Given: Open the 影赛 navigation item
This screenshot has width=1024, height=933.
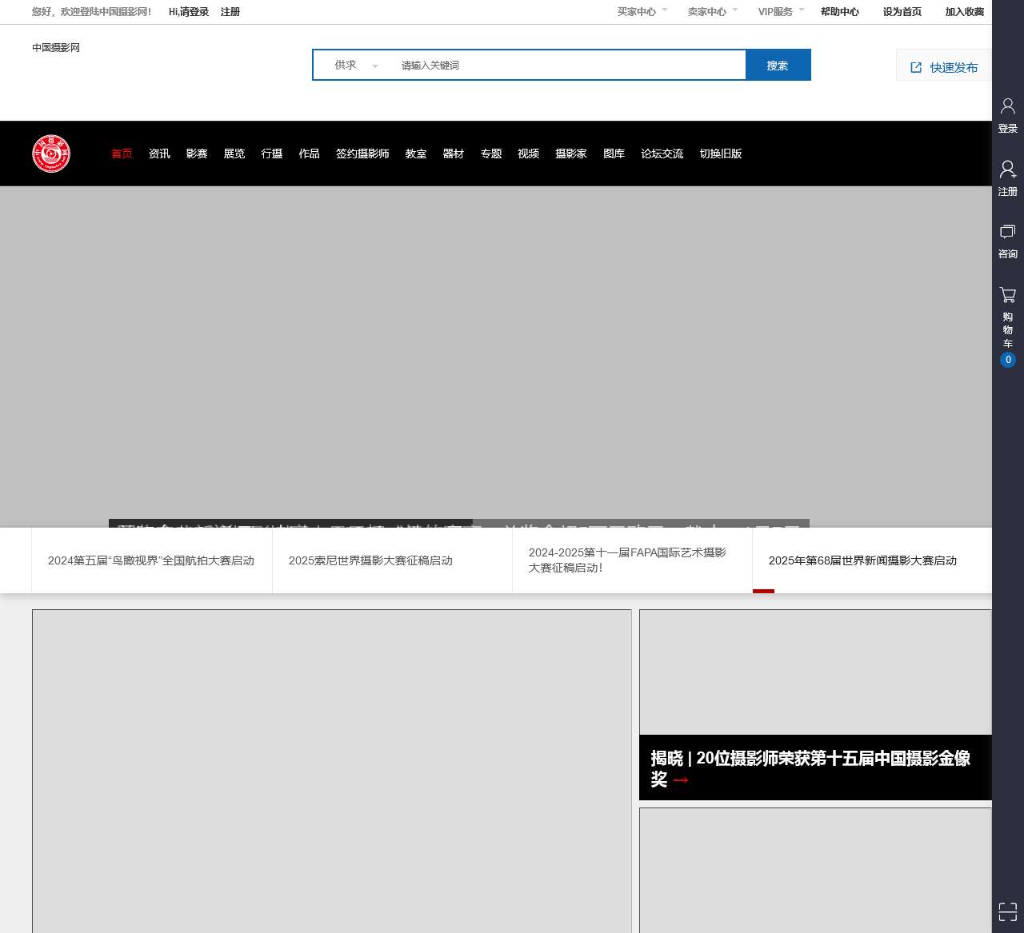Looking at the screenshot, I should point(197,154).
